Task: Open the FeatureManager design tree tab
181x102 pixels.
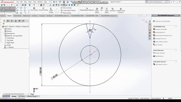Action: (4, 21)
